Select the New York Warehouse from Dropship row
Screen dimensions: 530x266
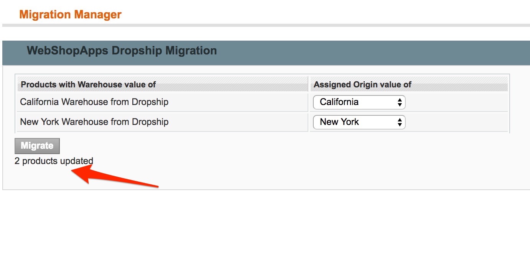pos(94,122)
